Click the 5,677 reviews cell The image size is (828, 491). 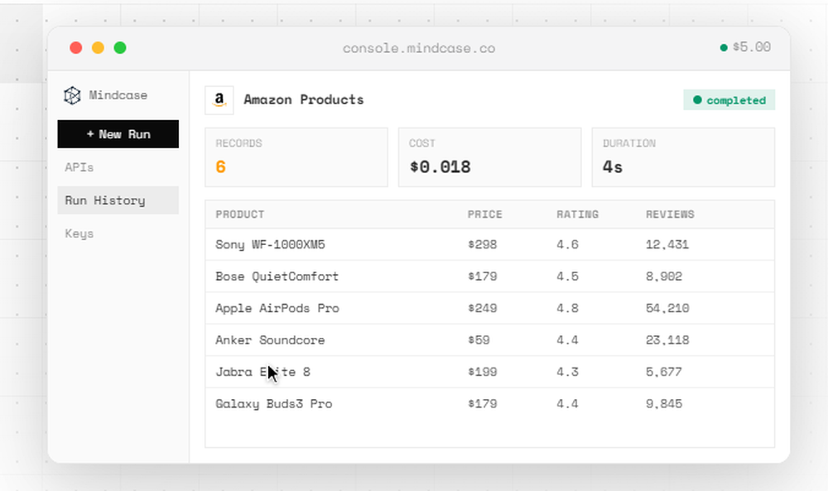coord(664,372)
